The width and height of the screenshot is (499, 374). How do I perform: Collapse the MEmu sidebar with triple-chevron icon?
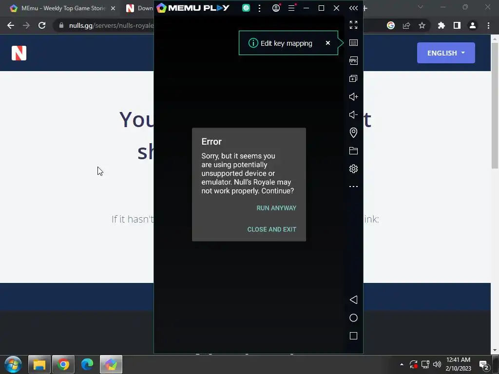coord(353,8)
